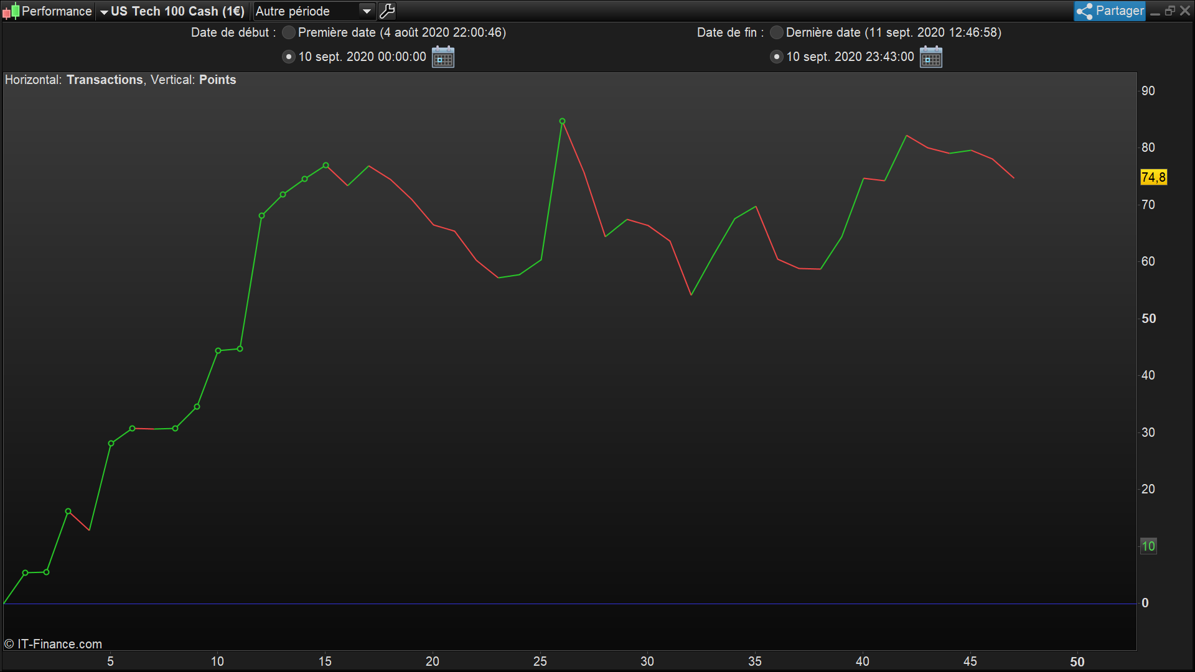Click the Performance candlestick icon
Viewport: 1195px width, 672px height.
11,11
